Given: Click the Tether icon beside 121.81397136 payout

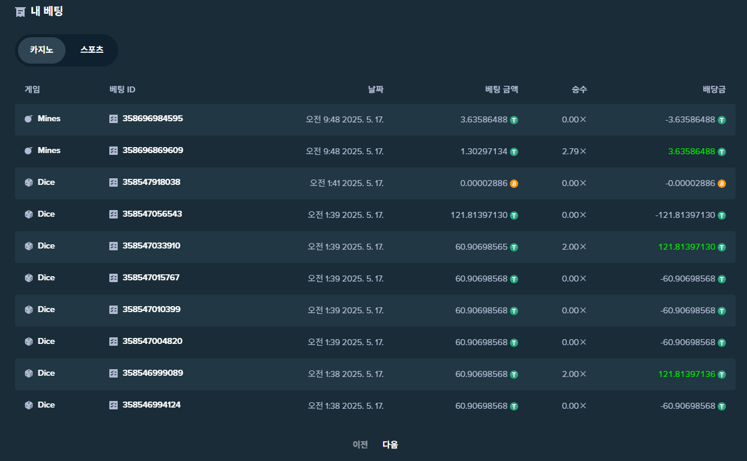Looking at the screenshot, I should (x=722, y=375).
